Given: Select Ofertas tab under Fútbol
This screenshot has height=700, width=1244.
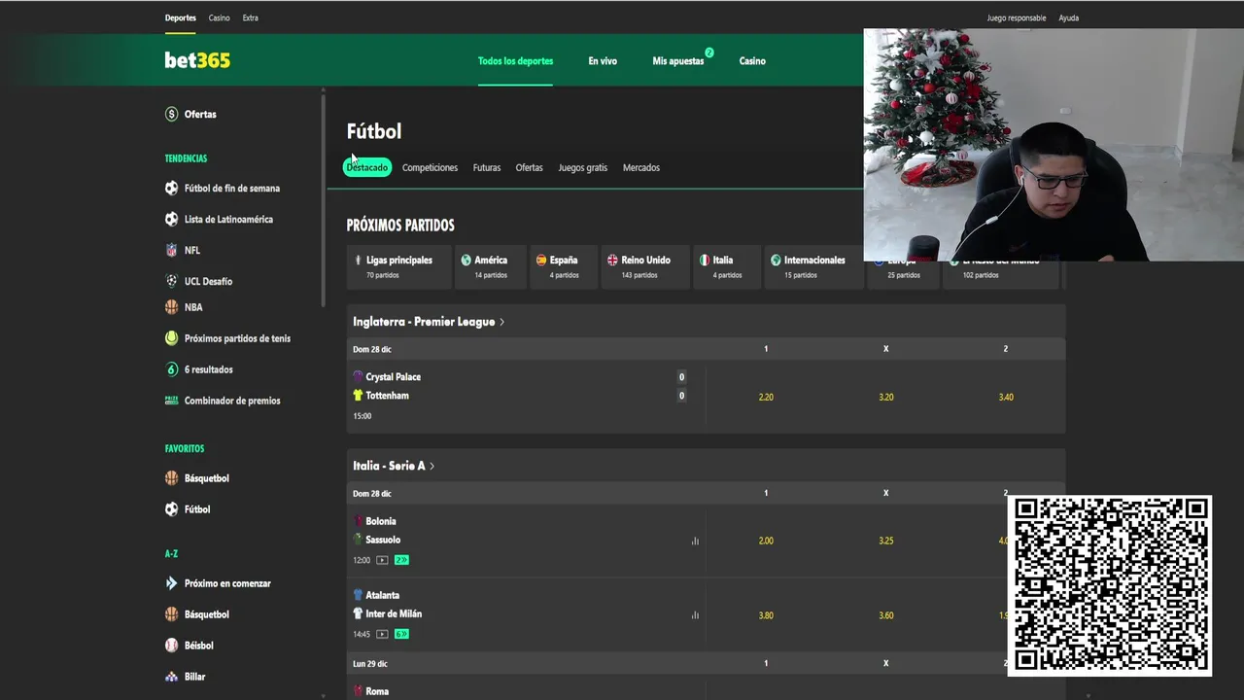Looking at the screenshot, I should pyautogui.click(x=529, y=167).
